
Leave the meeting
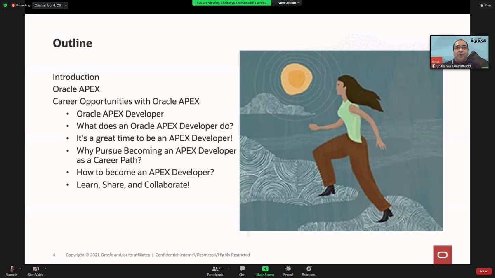(x=484, y=271)
